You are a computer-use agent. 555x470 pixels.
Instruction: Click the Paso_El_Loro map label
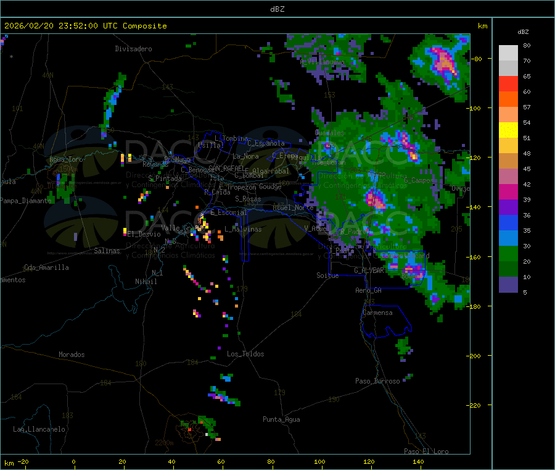tap(426, 451)
